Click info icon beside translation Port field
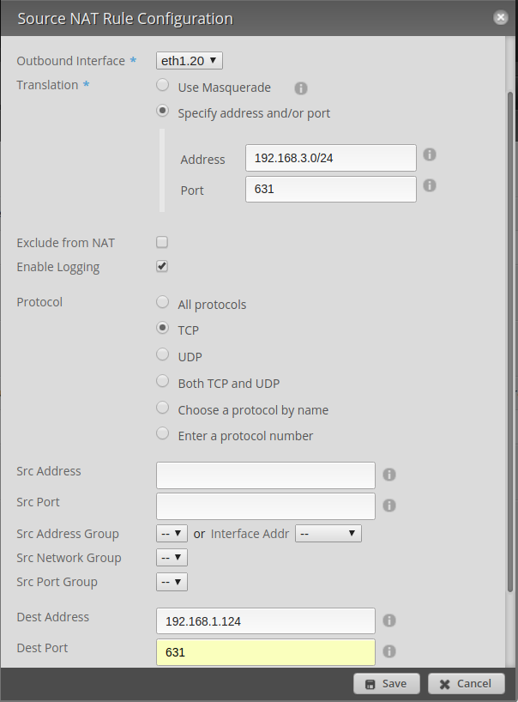 point(430,185)
